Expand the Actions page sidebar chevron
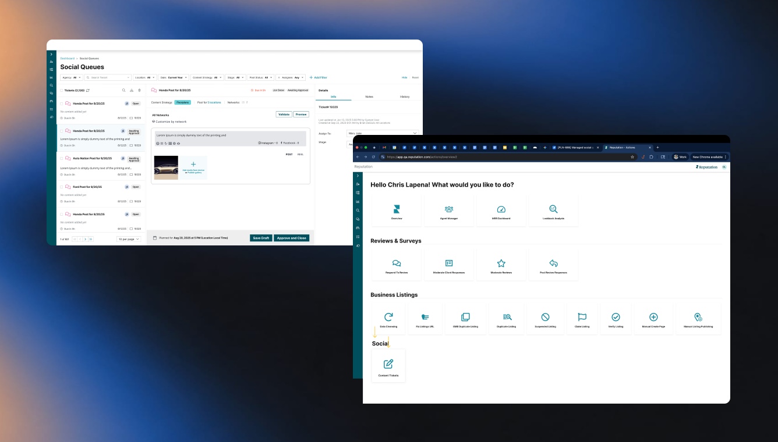778x442 pixels. (x=358, y=175)
